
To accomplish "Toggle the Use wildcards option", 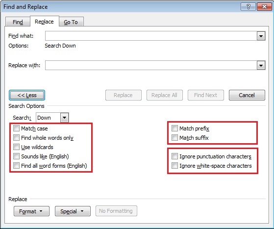I will (17, 147).
